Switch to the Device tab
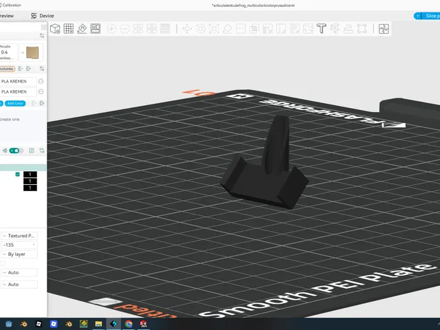The height and width of the screenshot is (330, 440). [x=42, y=16]
